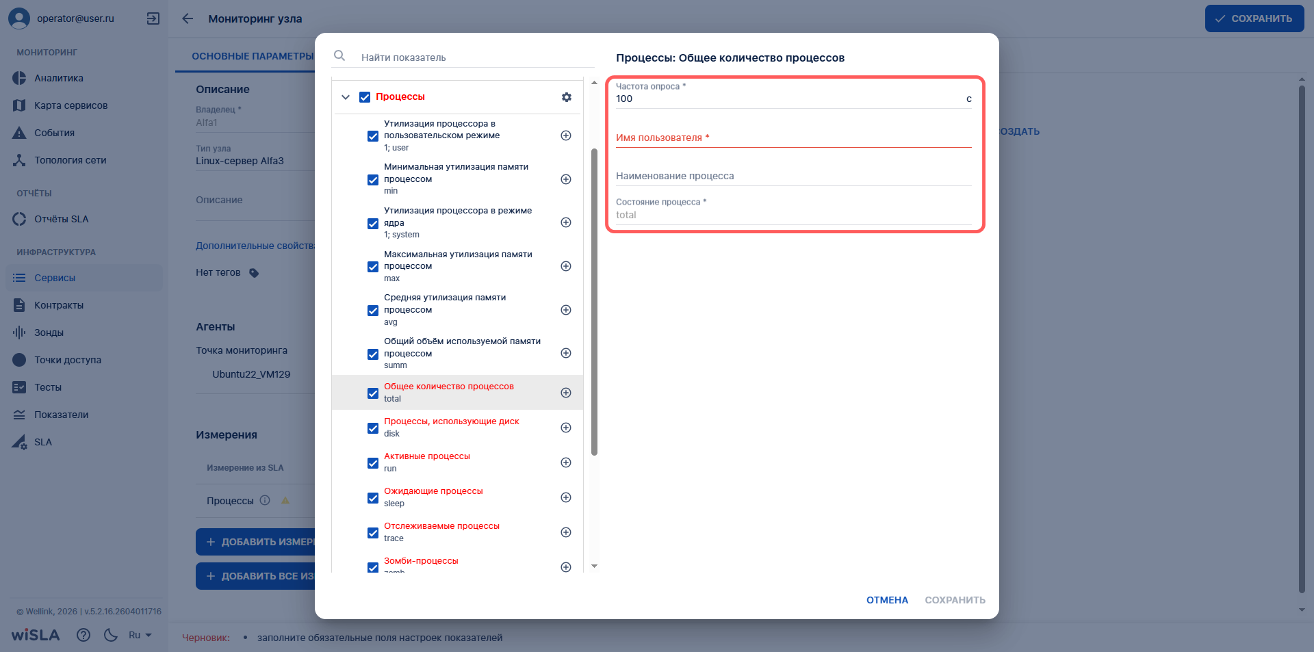Click the user avatar icon
The image size is (1314, 652).
click(19, 18)
